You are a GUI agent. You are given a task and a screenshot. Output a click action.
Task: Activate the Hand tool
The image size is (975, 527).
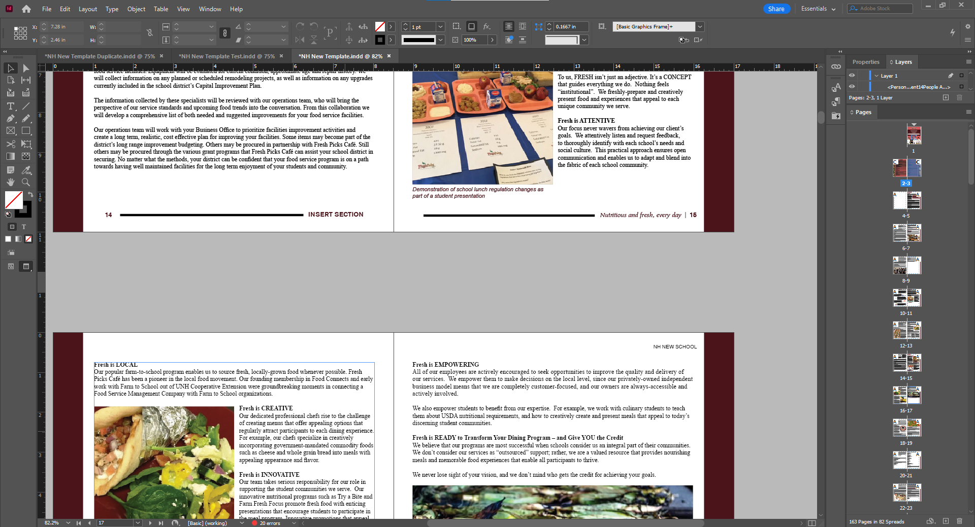(x=11, y=182)
